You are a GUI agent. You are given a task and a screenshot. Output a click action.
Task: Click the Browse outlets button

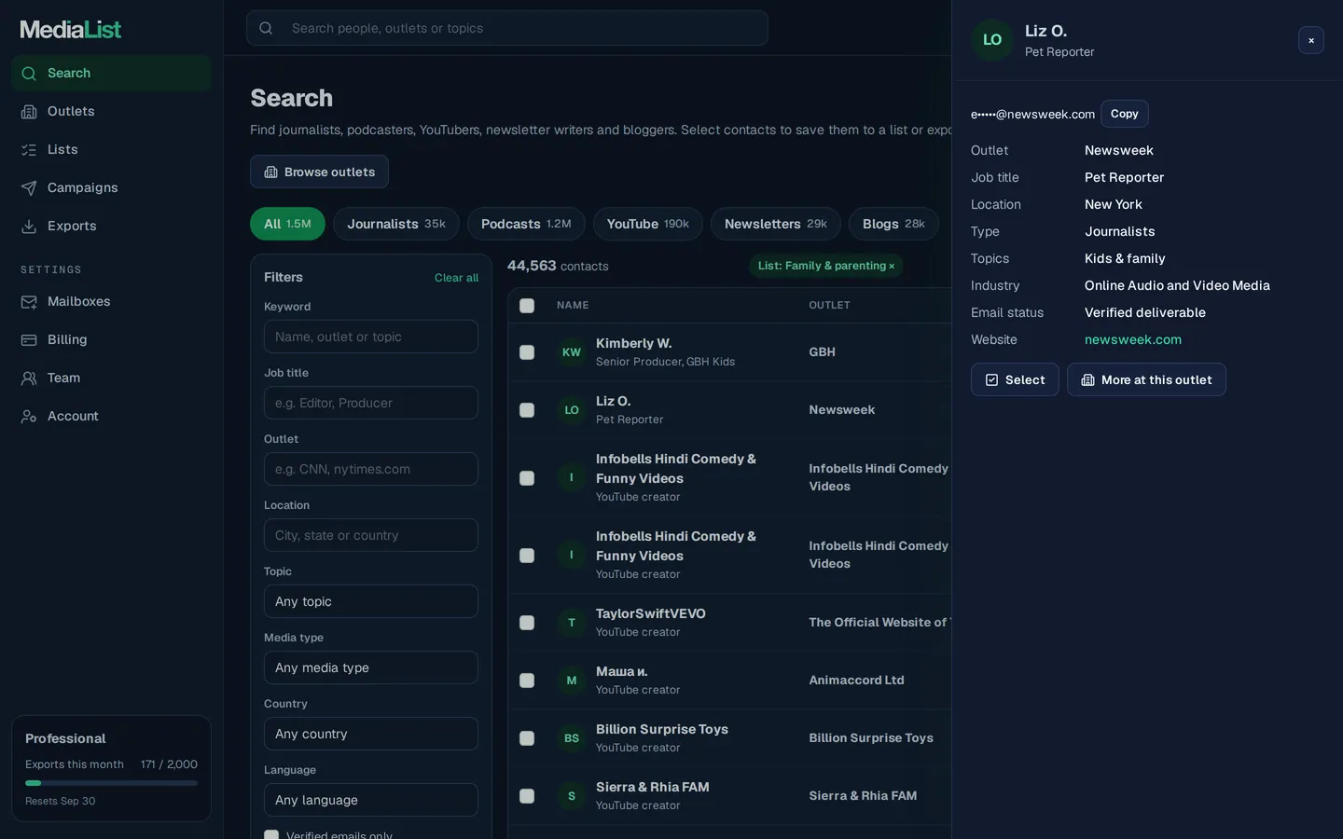(319, 172)
